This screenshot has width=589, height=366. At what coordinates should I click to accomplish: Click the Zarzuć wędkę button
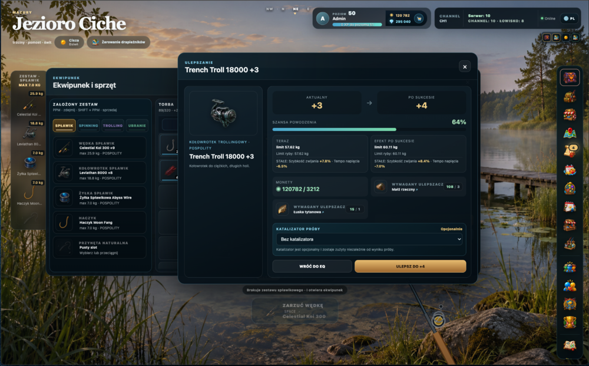pos(294,311)
